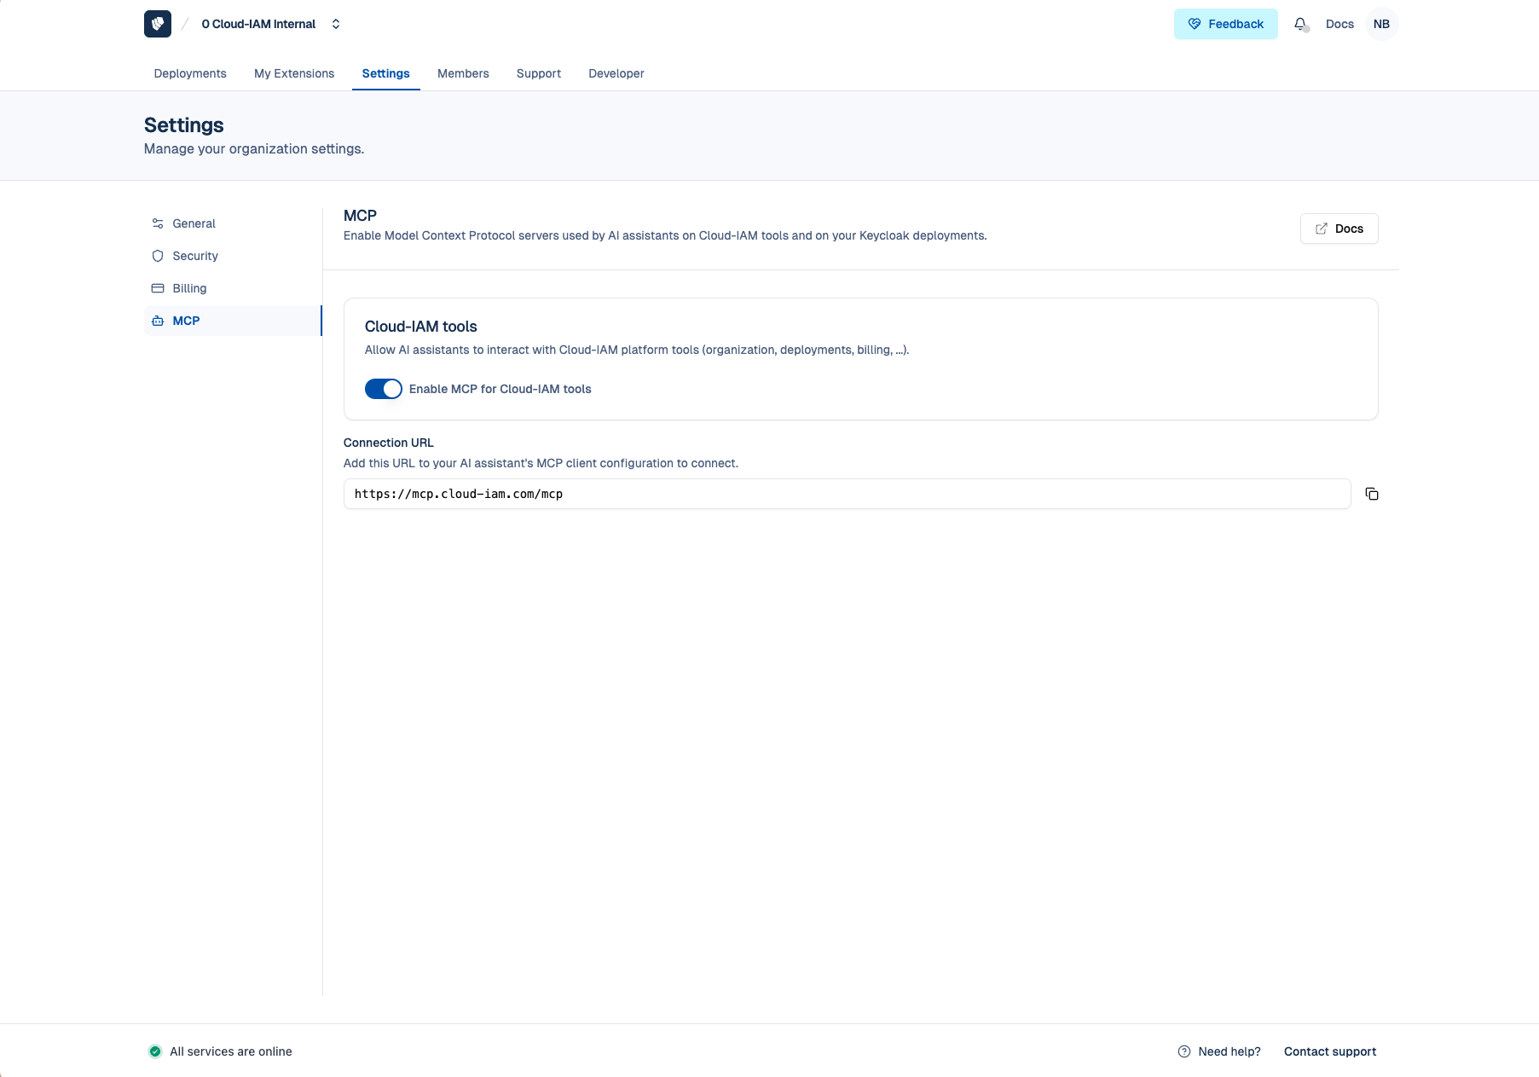Click Contact support link
The width and height of the screenshot is (1539, 1077).
[1330, 1051]
